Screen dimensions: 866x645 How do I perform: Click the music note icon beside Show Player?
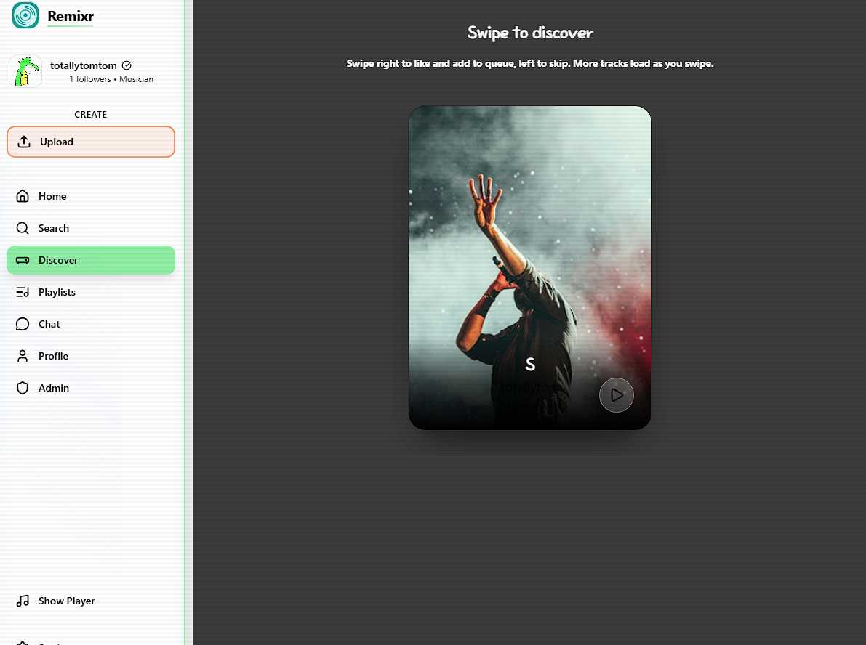23,601
